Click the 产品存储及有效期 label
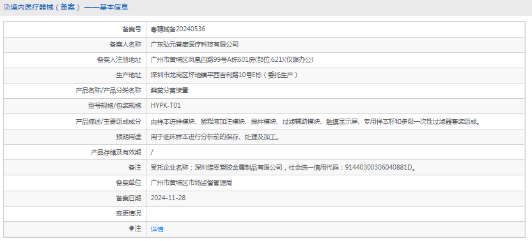Viewport: 532px width, 241px height. [116, 152]
